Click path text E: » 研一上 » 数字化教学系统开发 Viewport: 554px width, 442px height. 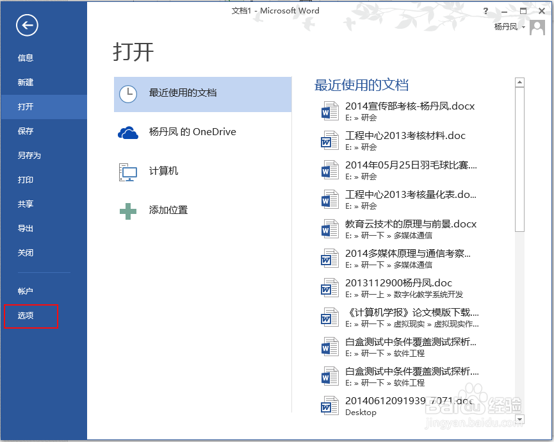click(x=404, y=295)
